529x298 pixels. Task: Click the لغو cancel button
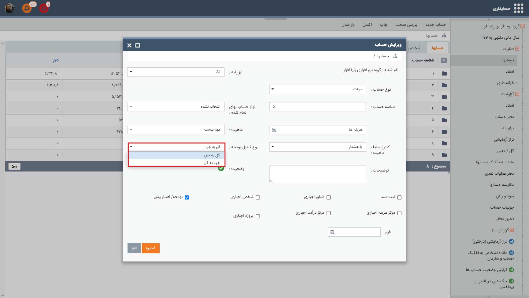click(134, 248)
